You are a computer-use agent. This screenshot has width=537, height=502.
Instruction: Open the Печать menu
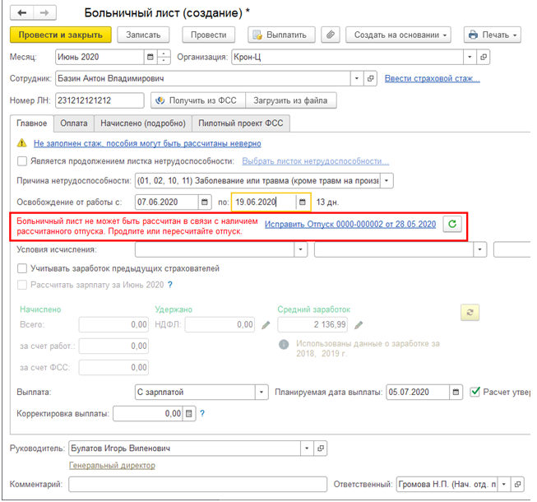(x=492, y=35)
